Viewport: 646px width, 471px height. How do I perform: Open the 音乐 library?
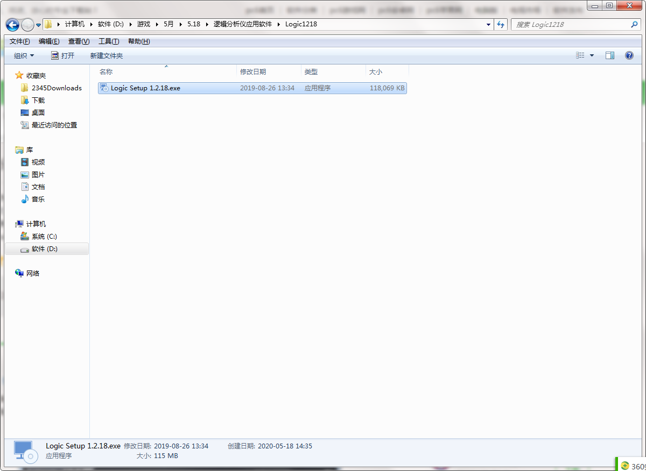pyautogui.click(x=38, y=199)
